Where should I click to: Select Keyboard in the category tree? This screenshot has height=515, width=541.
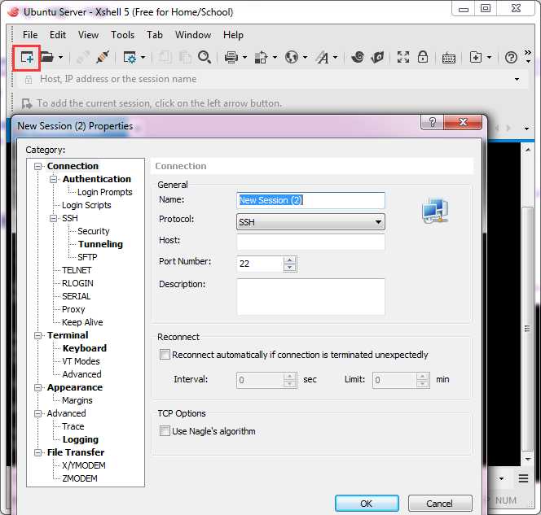coord(85,348)
